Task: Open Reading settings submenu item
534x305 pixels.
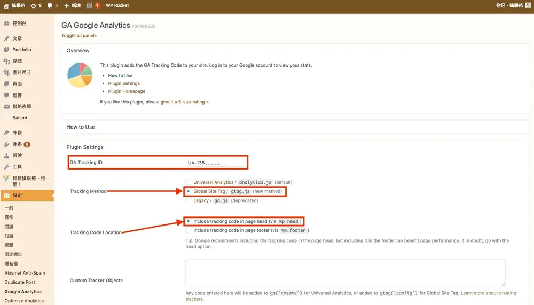Action: click(x=9, y=227)
